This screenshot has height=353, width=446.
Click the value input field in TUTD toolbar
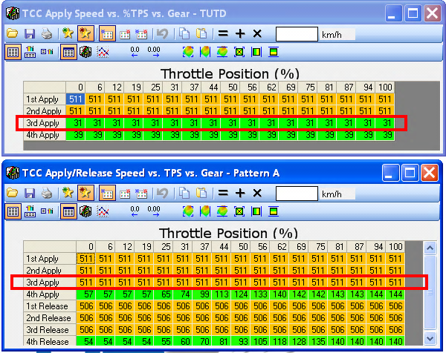point(296,34)
